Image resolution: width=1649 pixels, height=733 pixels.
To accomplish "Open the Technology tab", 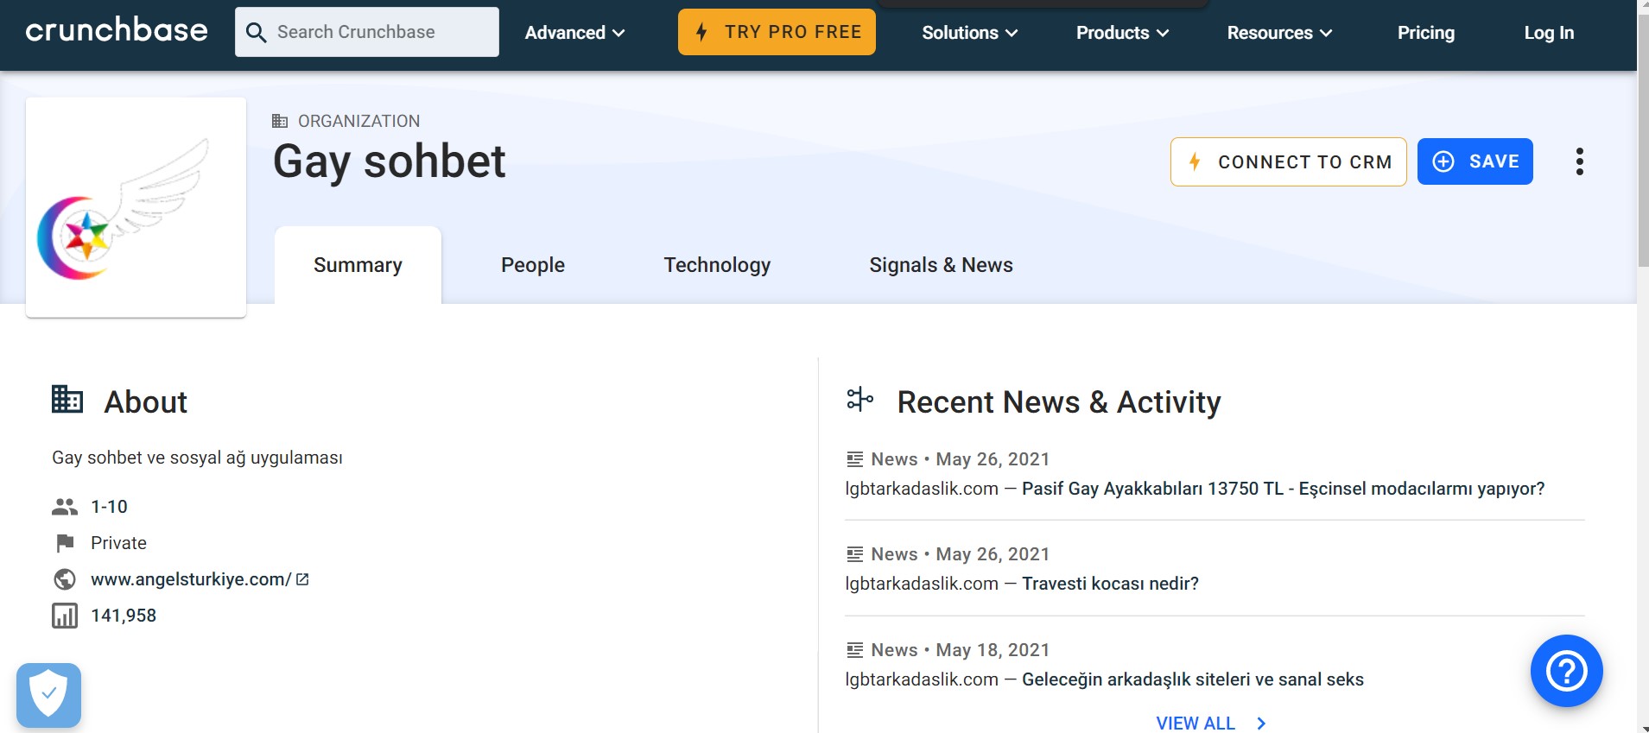I will 717,265.
